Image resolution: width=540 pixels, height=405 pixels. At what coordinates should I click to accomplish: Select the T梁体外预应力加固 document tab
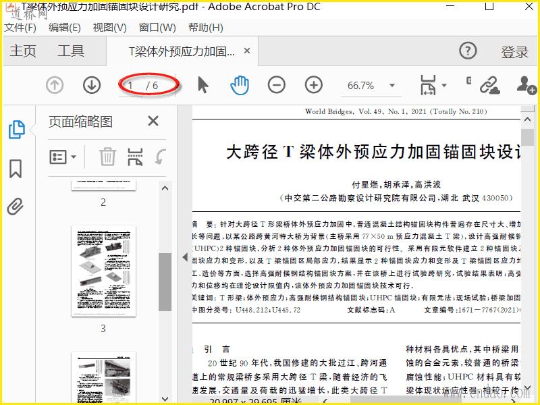click(182, 51)
